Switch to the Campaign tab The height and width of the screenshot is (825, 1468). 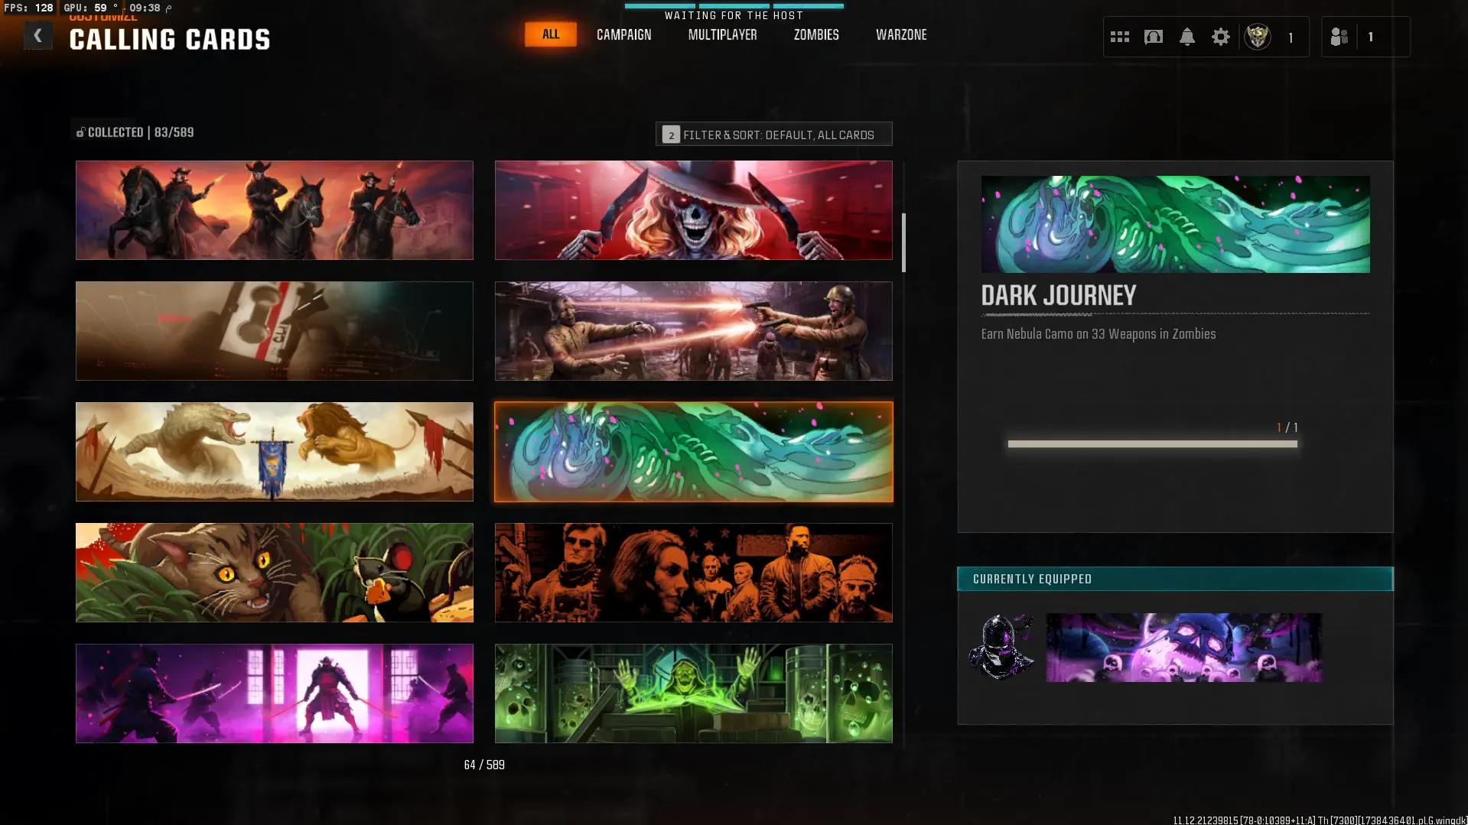tap(623, 35)
